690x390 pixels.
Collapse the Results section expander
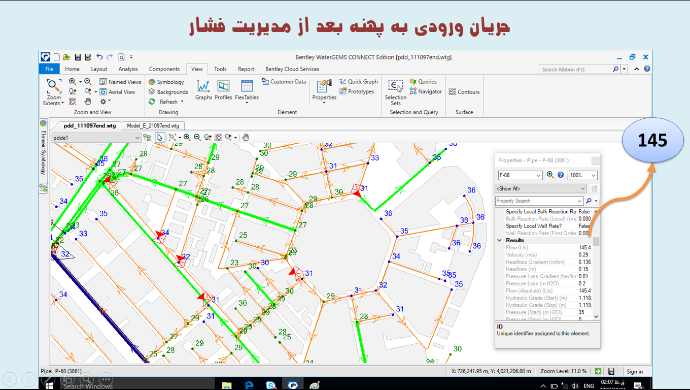pyautogui.click(x=499, y=240)
